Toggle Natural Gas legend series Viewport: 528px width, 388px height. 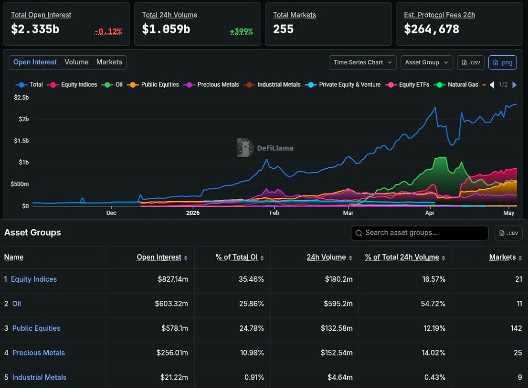click(456, 85)
